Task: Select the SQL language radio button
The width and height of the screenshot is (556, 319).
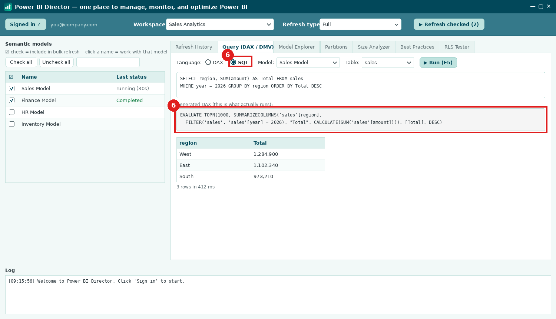Action: [x=234, y=62]
